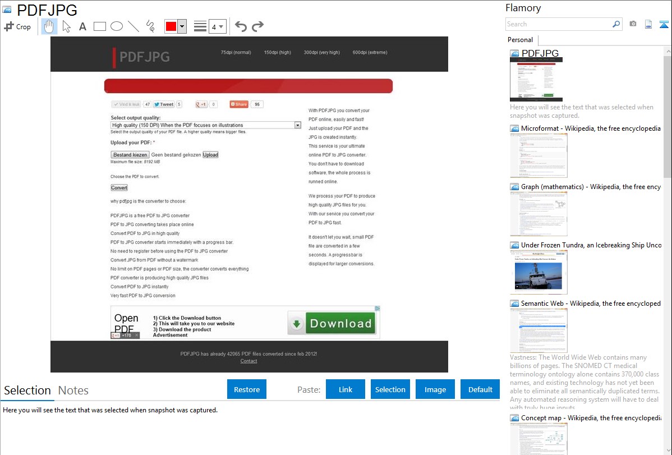Viewport: 672px width, 455px height.
Task: Click the Convert button in the snapshot
Action: [x=119, y=188]
